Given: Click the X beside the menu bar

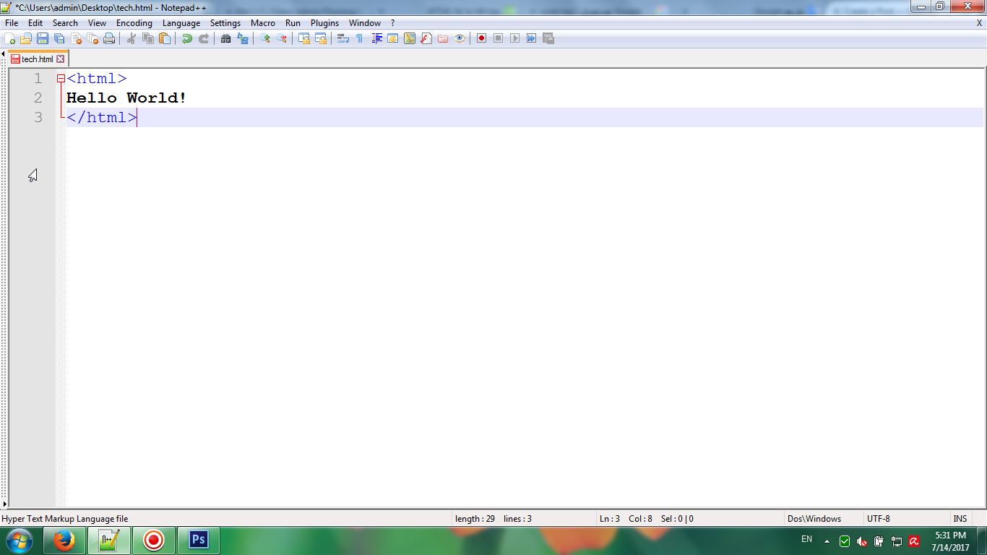Looking at the screenshot, I should tap(979, 23).
